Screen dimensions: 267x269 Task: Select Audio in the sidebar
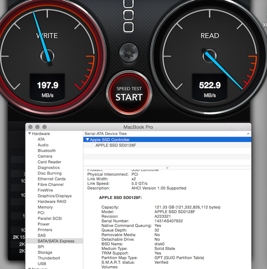click(43, 145)
